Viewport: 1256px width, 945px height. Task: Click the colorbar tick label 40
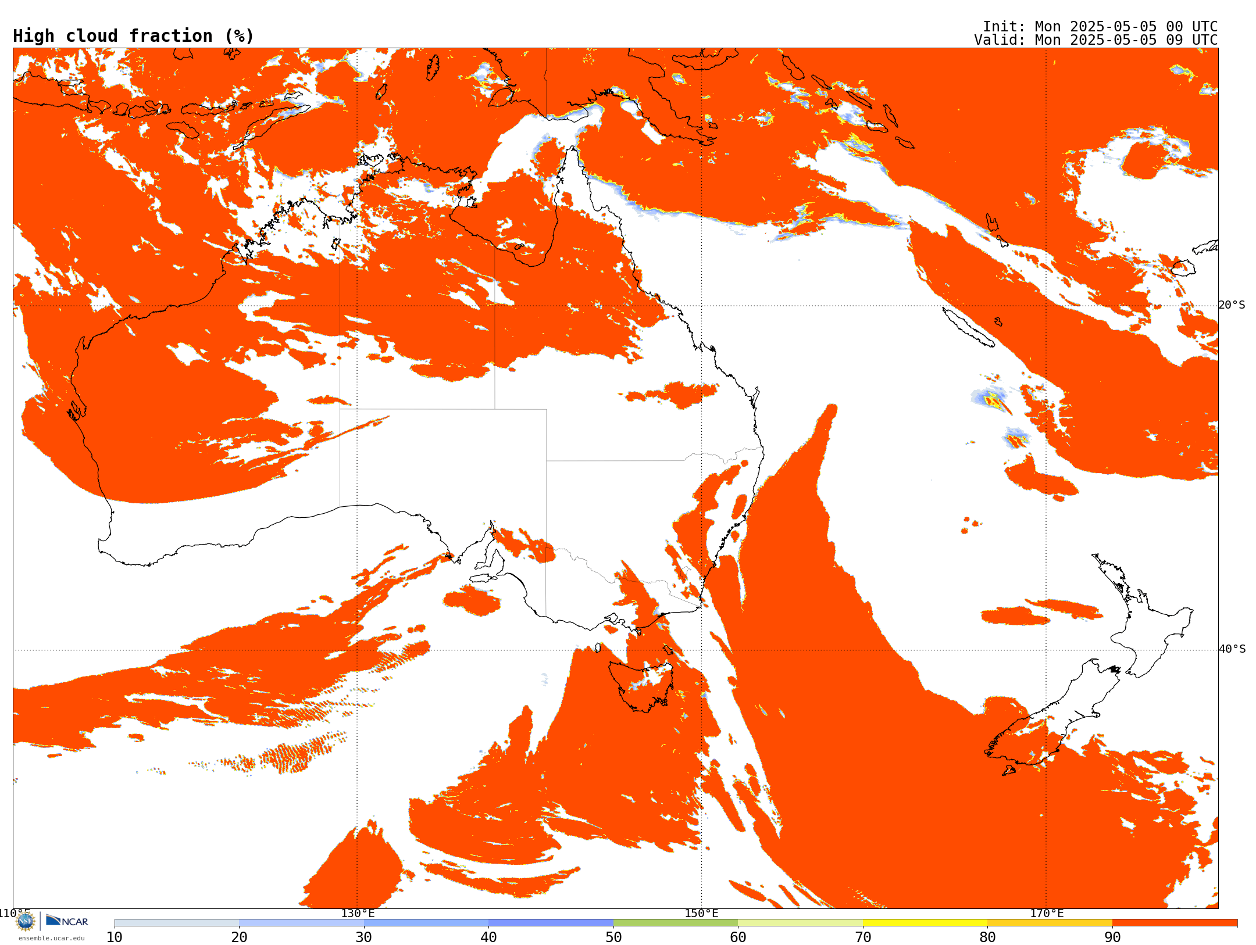[x=488, y=937]
